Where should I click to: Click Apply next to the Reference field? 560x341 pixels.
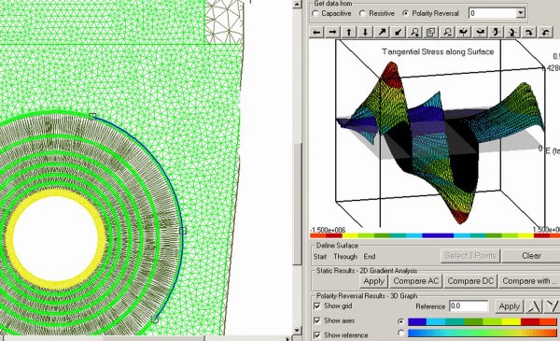[510, 306]
